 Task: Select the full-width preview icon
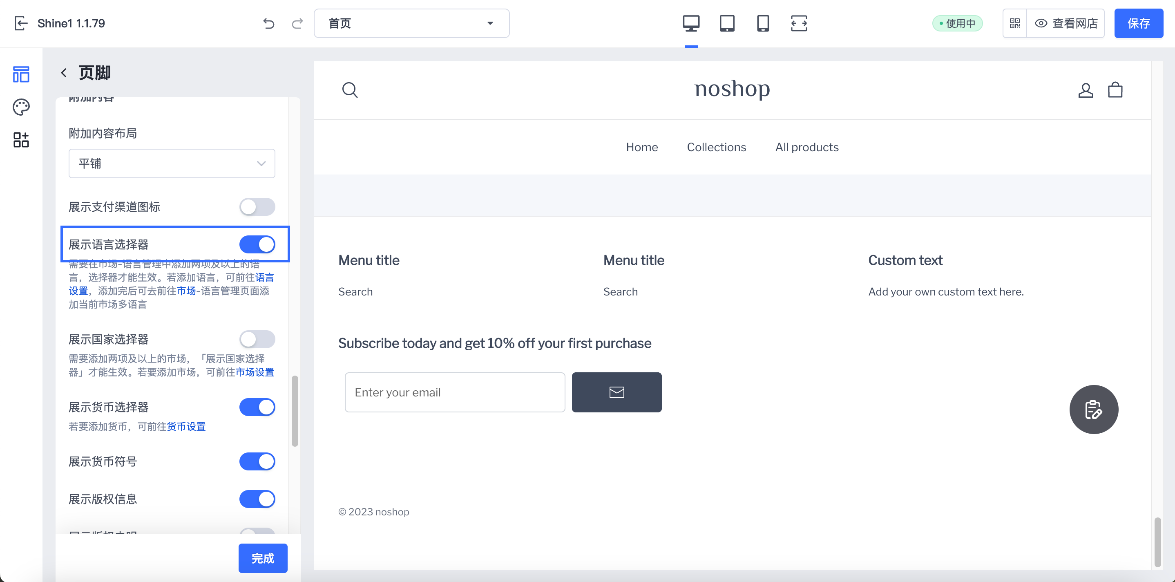[799, 23]
